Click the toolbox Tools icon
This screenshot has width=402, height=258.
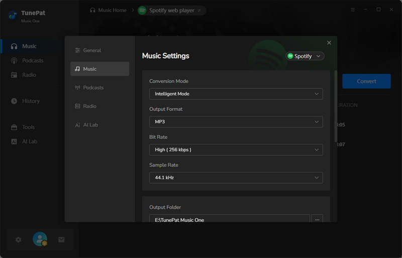tap(14, 127)
